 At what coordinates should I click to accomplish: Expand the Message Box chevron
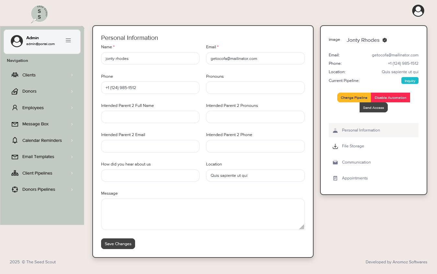click(72, 124)
